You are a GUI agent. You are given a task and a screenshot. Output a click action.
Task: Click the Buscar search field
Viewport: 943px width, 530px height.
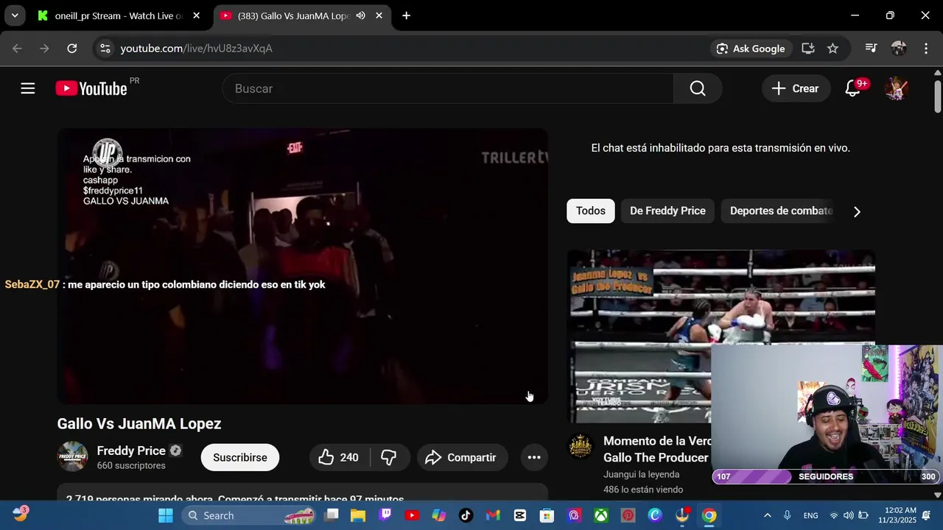[x=448, y=88]
